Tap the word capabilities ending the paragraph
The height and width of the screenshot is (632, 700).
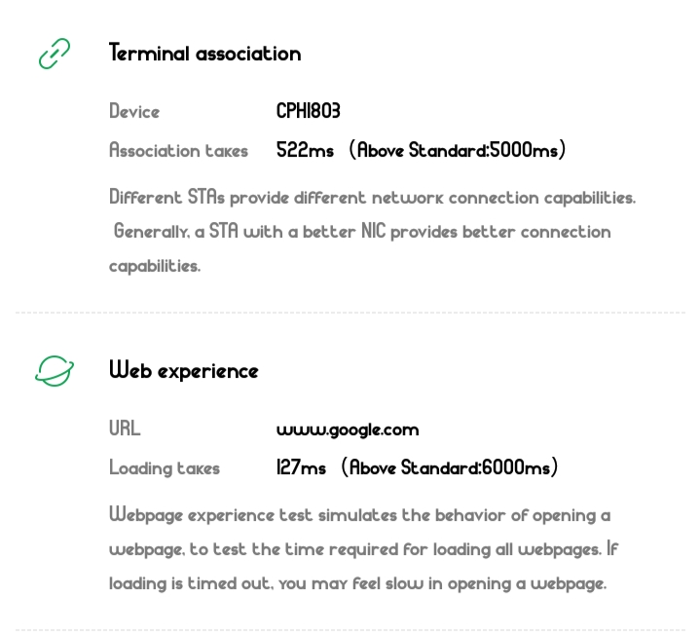(154, 266)
